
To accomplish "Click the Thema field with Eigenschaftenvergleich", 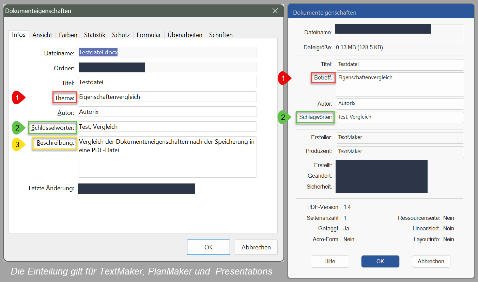I will [x=167, y=97].
